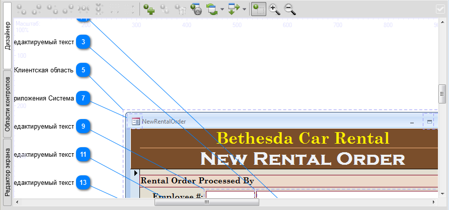Click the NewRentalOrder window minimize button

point(412,122)
